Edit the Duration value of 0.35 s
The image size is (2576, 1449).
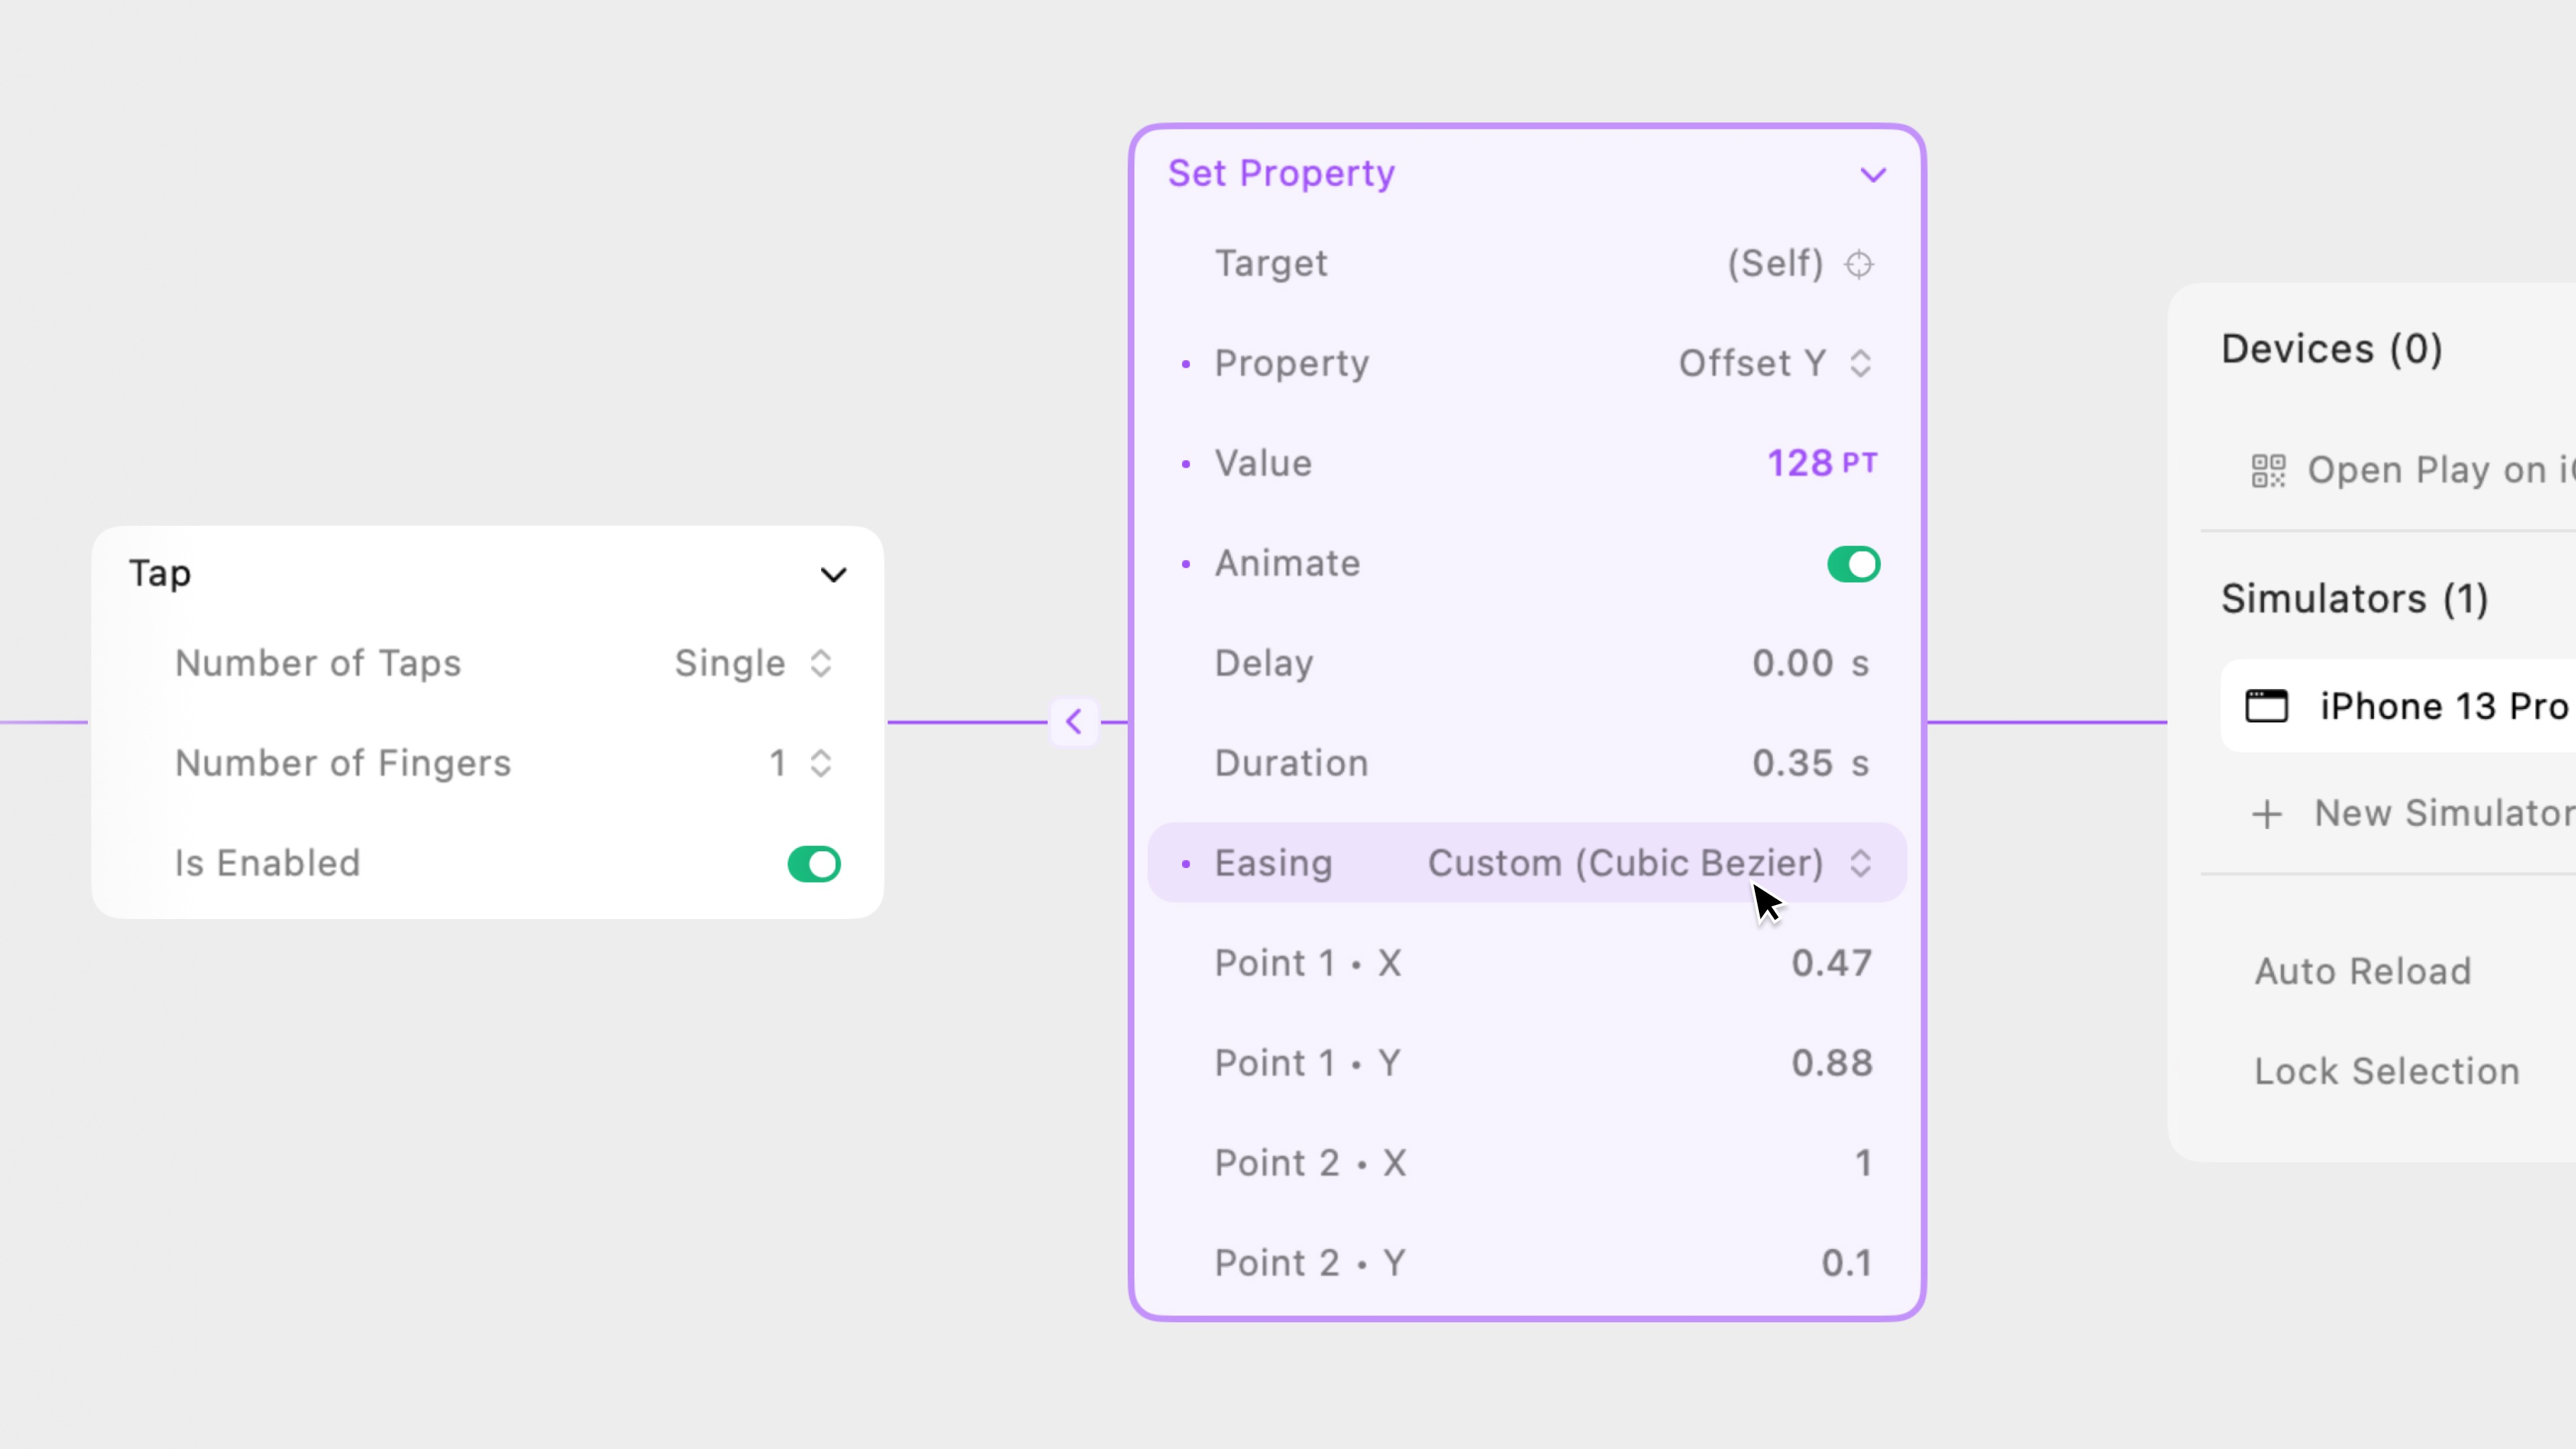tap(1810, 763)
